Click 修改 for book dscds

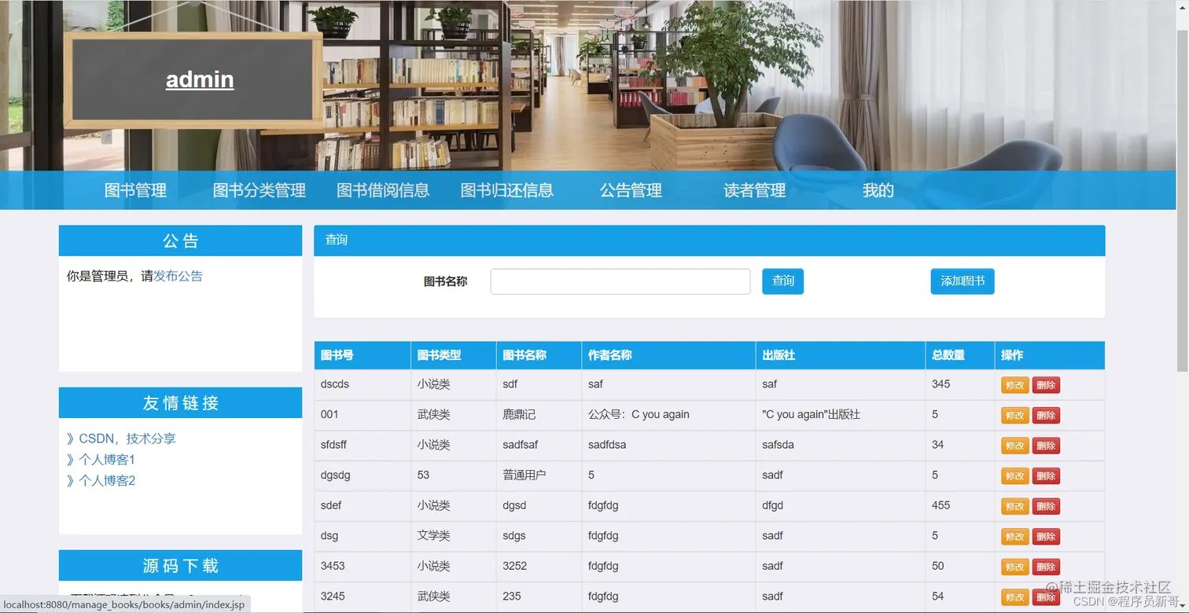(x=1014, y=385)
